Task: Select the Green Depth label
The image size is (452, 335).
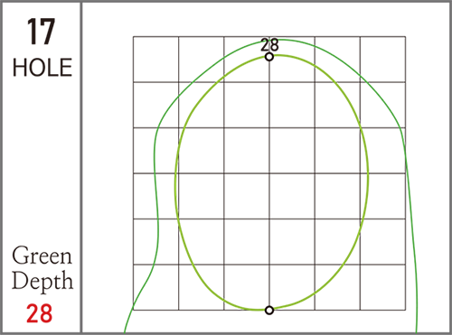Action: click(x=42, y=268)
